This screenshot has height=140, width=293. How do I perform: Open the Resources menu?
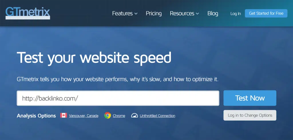[182, 13]
